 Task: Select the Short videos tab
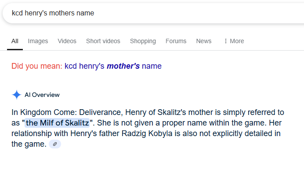(x=103, y=41)
